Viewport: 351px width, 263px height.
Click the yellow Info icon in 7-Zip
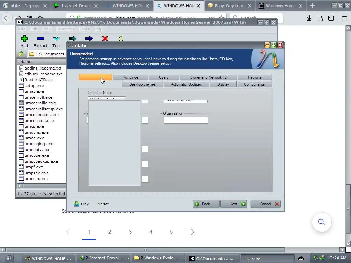coord(121,38)
